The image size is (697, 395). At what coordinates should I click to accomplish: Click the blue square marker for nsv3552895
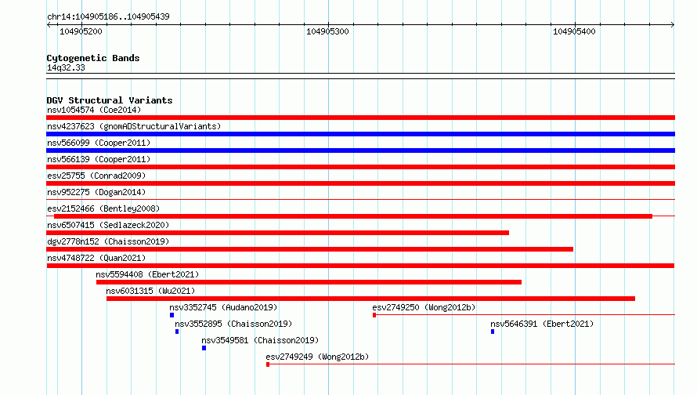point(177,332)
